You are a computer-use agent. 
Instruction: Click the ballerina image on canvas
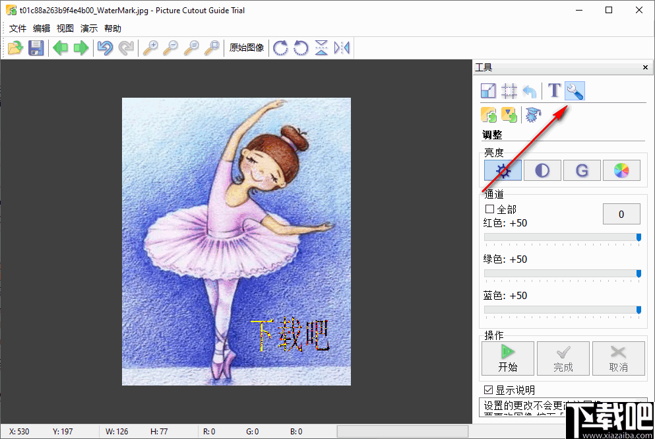236,242
